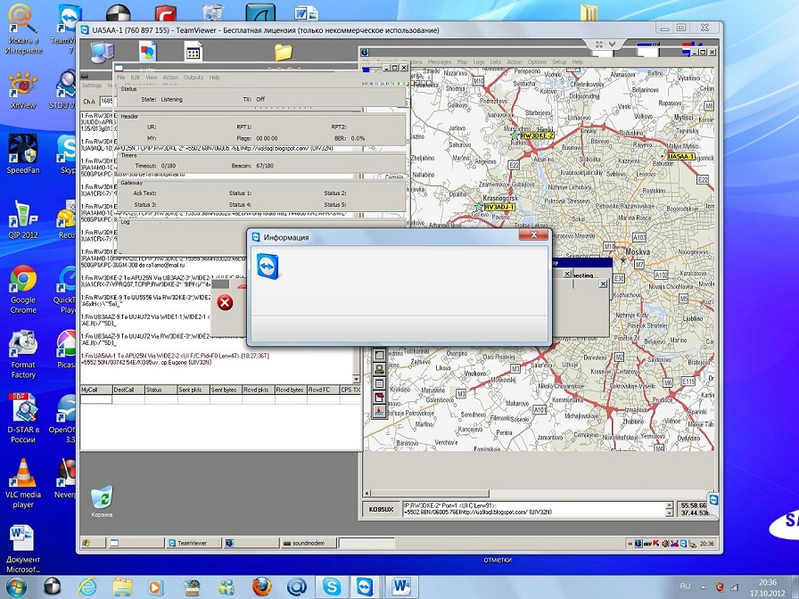Open the Mail.Ru Agent @ taskbar icon
This screenshot has height=599, width=799.
click(297, 587)
